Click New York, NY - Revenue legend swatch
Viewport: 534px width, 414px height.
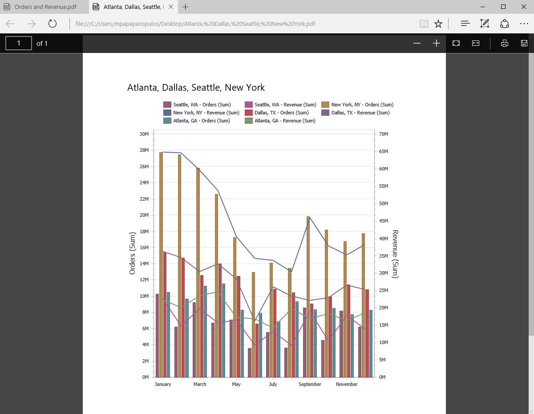tap(167, 113)
